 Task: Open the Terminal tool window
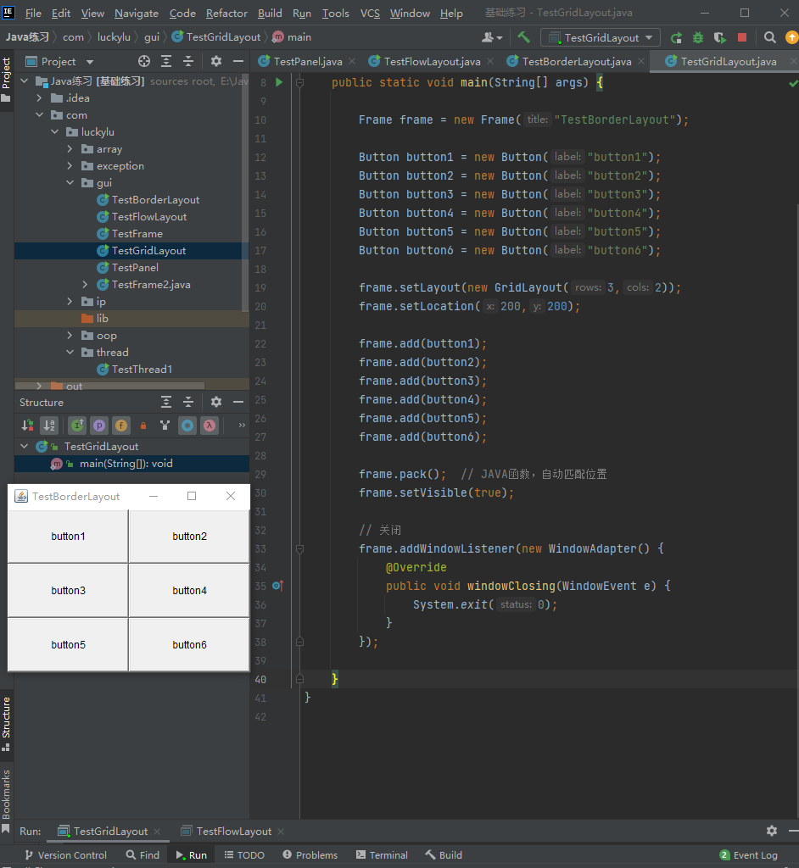tap(382, 854)
